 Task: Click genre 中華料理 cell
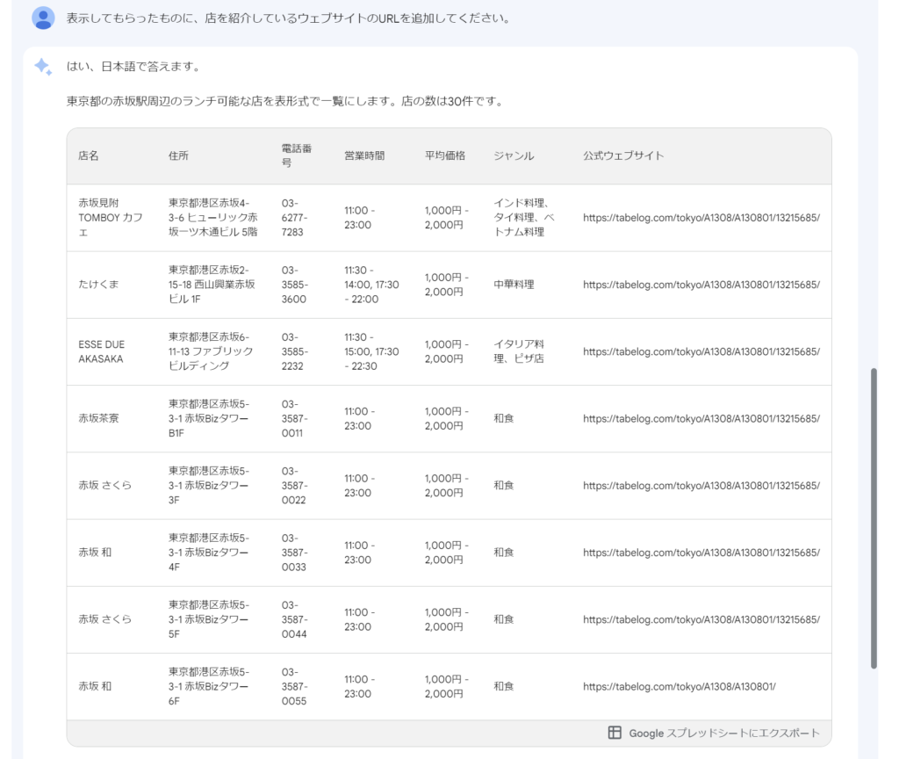514,285
